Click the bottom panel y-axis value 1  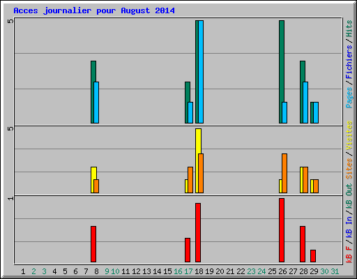10,198
